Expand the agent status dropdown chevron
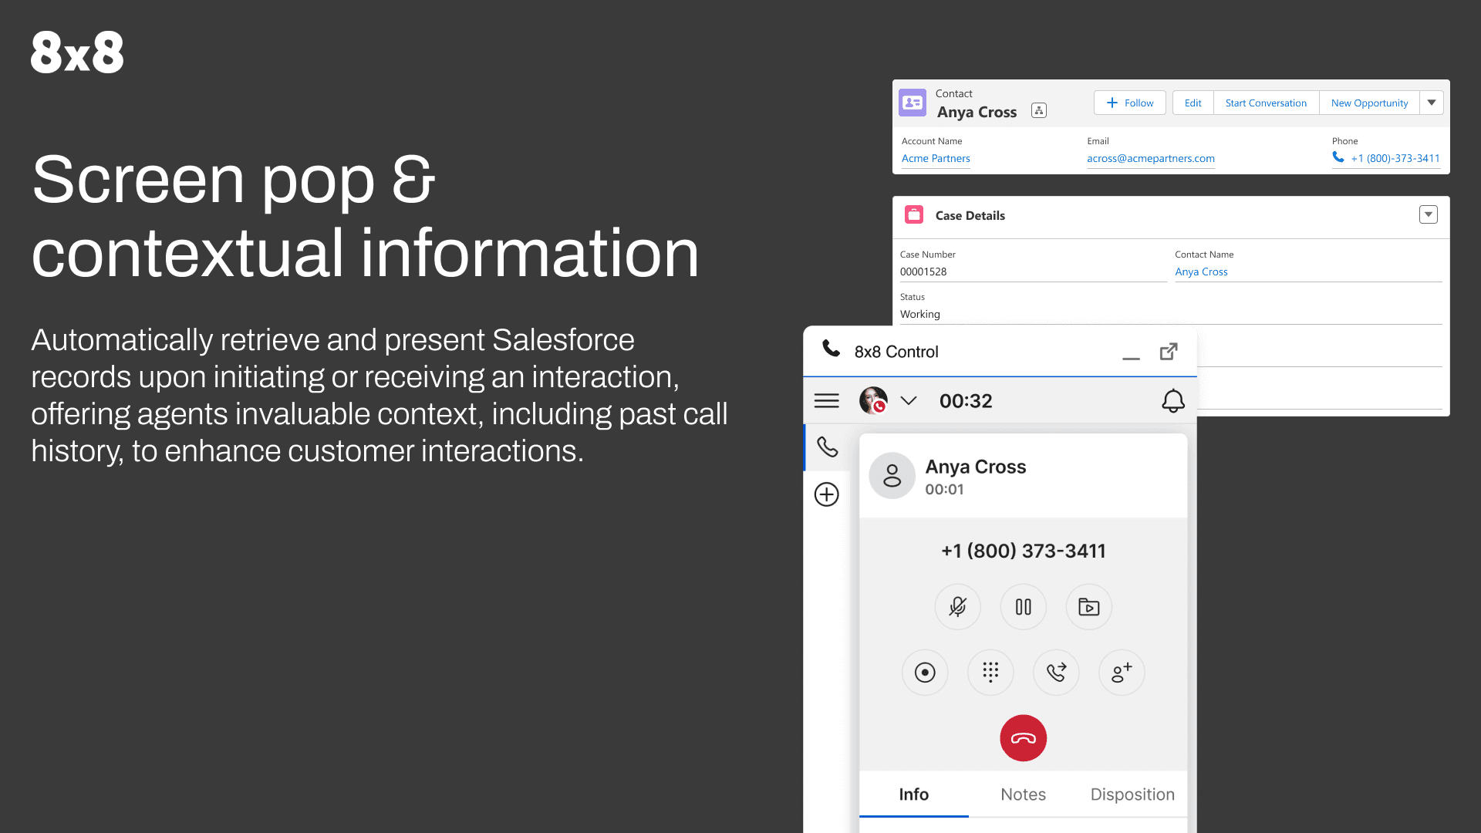1481x833 pixels. pos(909,400)
